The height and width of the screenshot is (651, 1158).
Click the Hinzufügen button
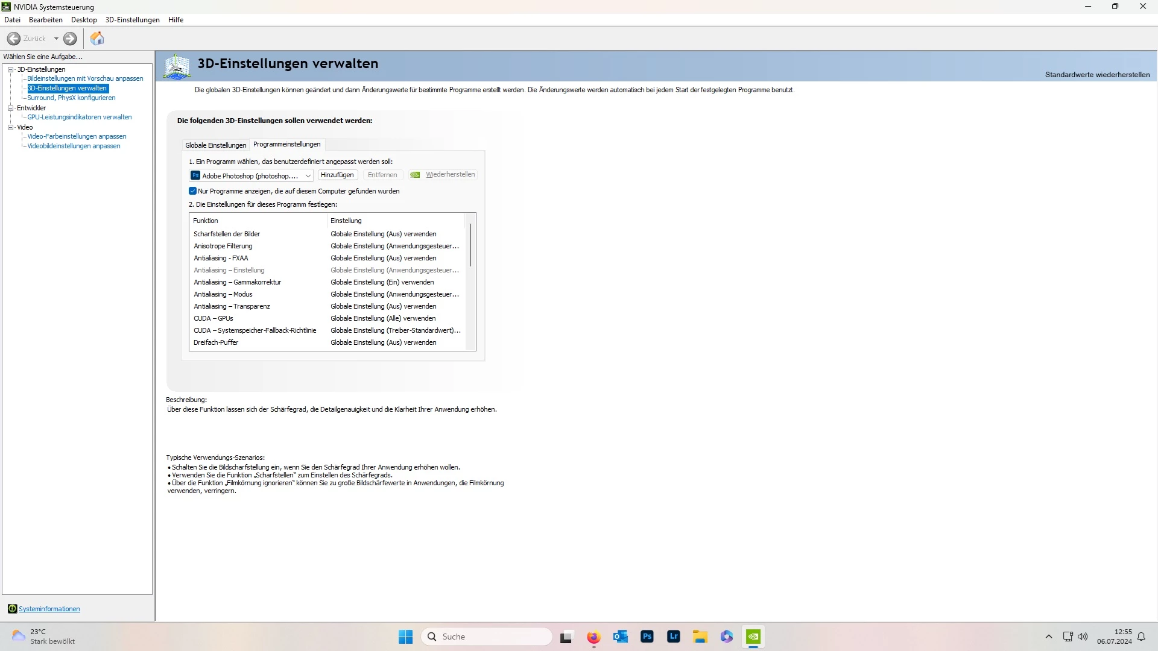(x=337, y=175)
